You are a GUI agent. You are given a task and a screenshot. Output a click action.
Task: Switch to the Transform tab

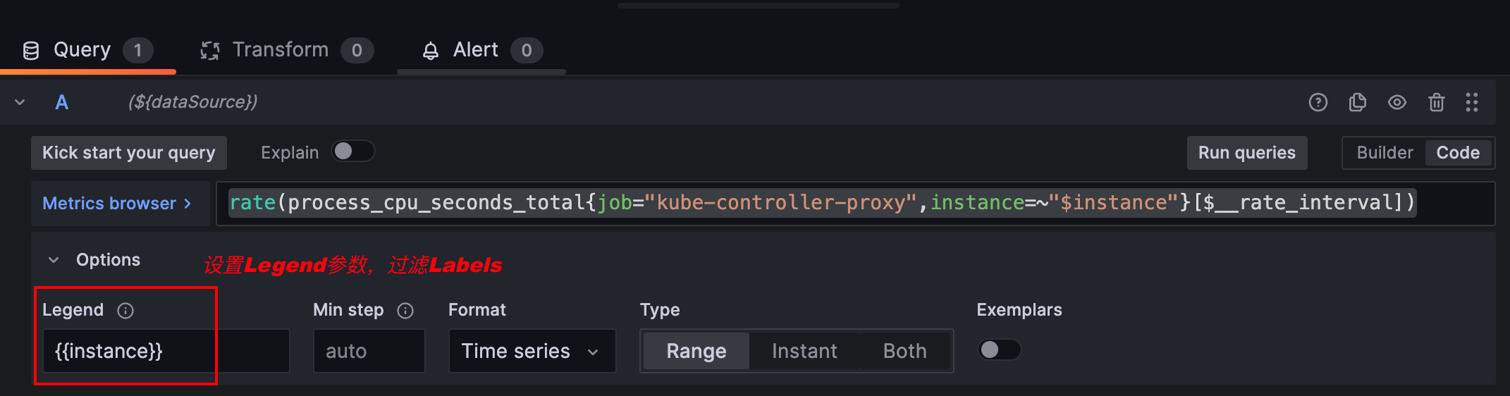pos(281,50)
